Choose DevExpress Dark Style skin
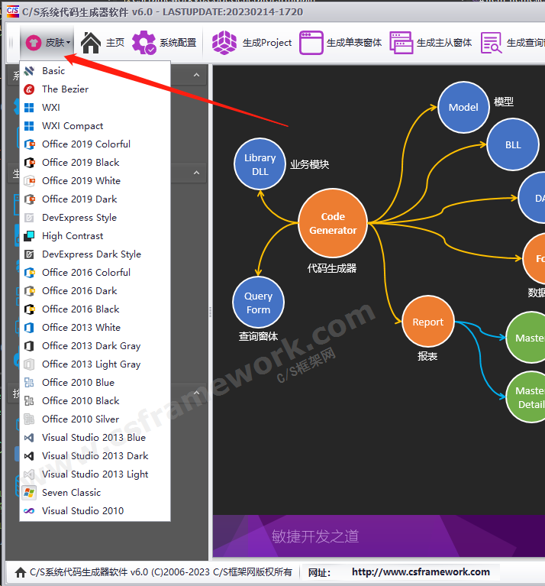The width and height of the screenshot is (545, 586). coord(91,254)
